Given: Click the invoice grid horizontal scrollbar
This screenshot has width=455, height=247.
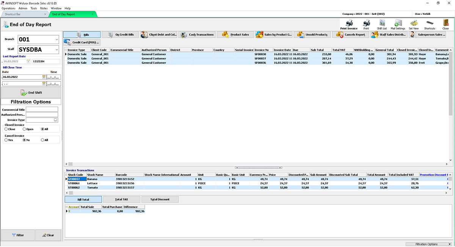Looking at the screenshot, I should 256,164.
